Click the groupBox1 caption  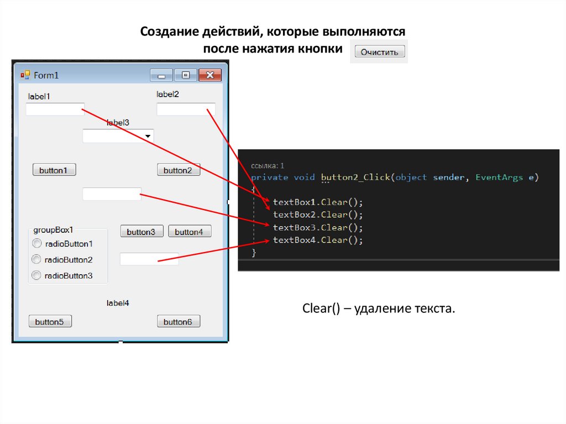click(x=53, y=230)
